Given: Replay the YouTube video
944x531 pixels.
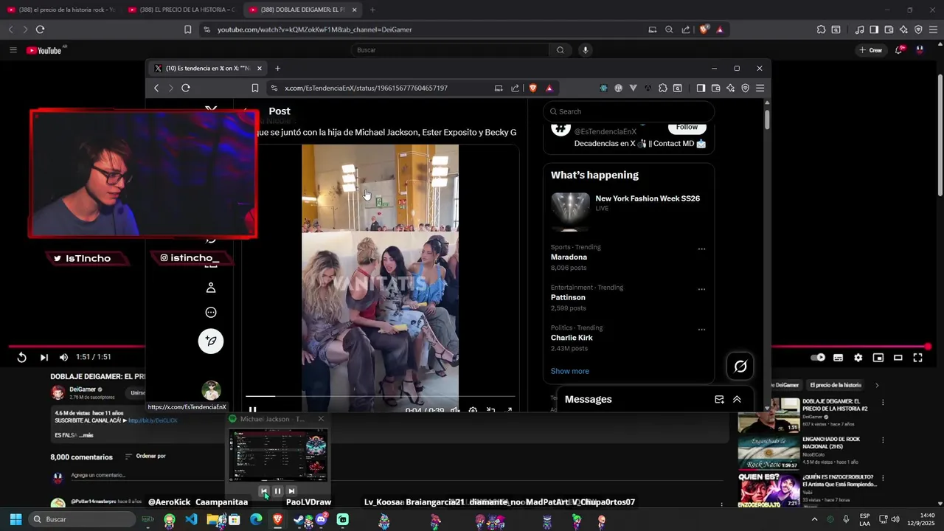Looking at the screenshot, I should pos(22,358).
